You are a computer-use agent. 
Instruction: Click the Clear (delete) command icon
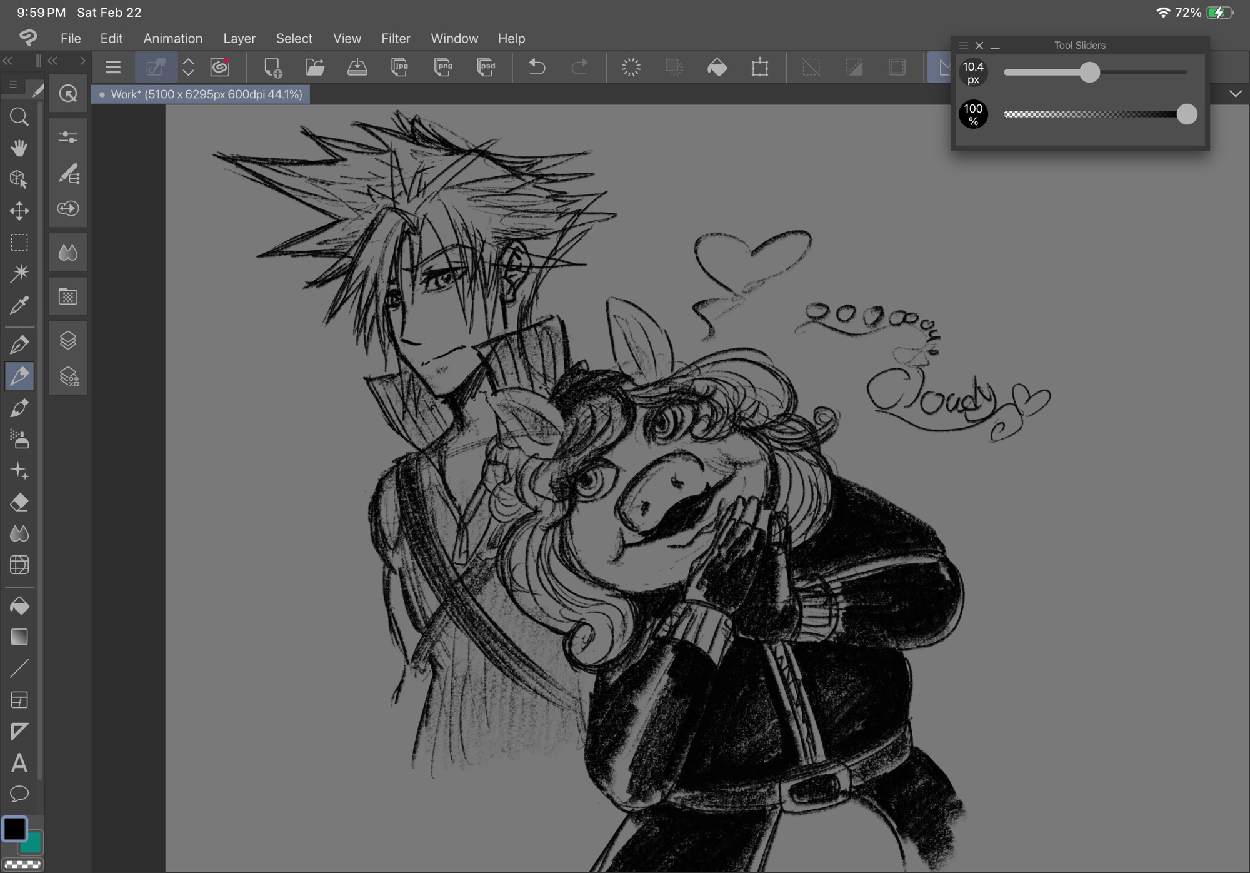631,67
